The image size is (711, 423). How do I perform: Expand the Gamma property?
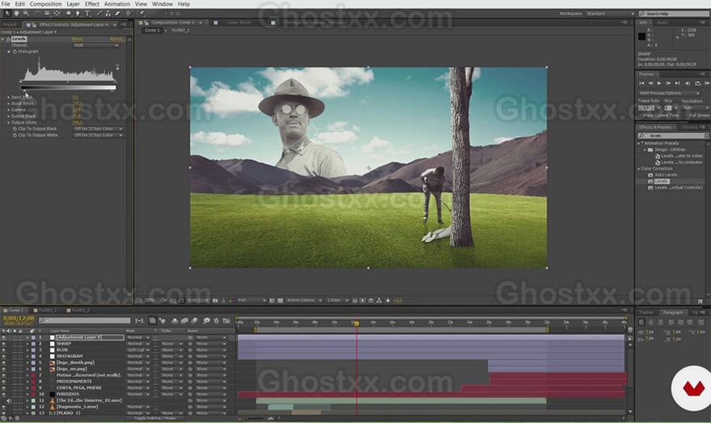[9, 110]
